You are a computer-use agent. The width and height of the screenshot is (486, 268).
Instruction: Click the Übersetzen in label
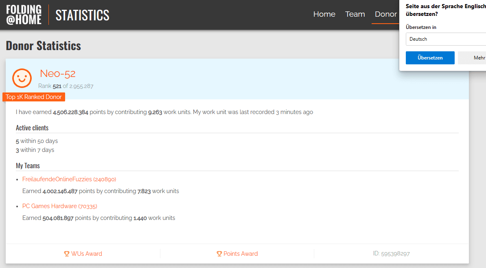(421, 27)
